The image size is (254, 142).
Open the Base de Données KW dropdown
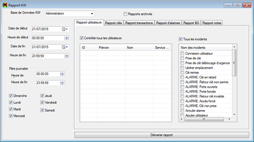92,13
